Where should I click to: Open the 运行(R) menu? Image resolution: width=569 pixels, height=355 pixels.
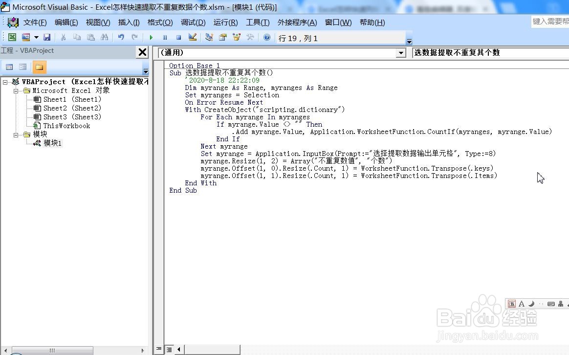[x=226, y=22]
